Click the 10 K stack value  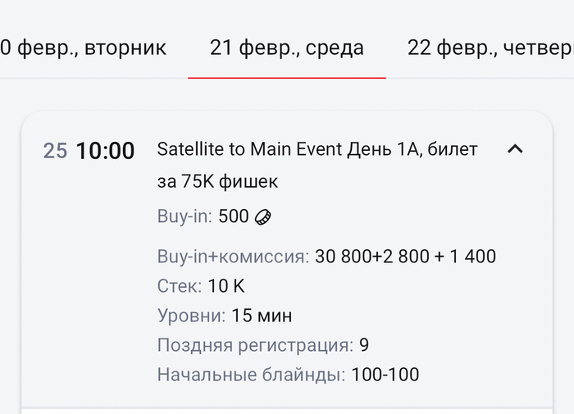click(226, 286)
